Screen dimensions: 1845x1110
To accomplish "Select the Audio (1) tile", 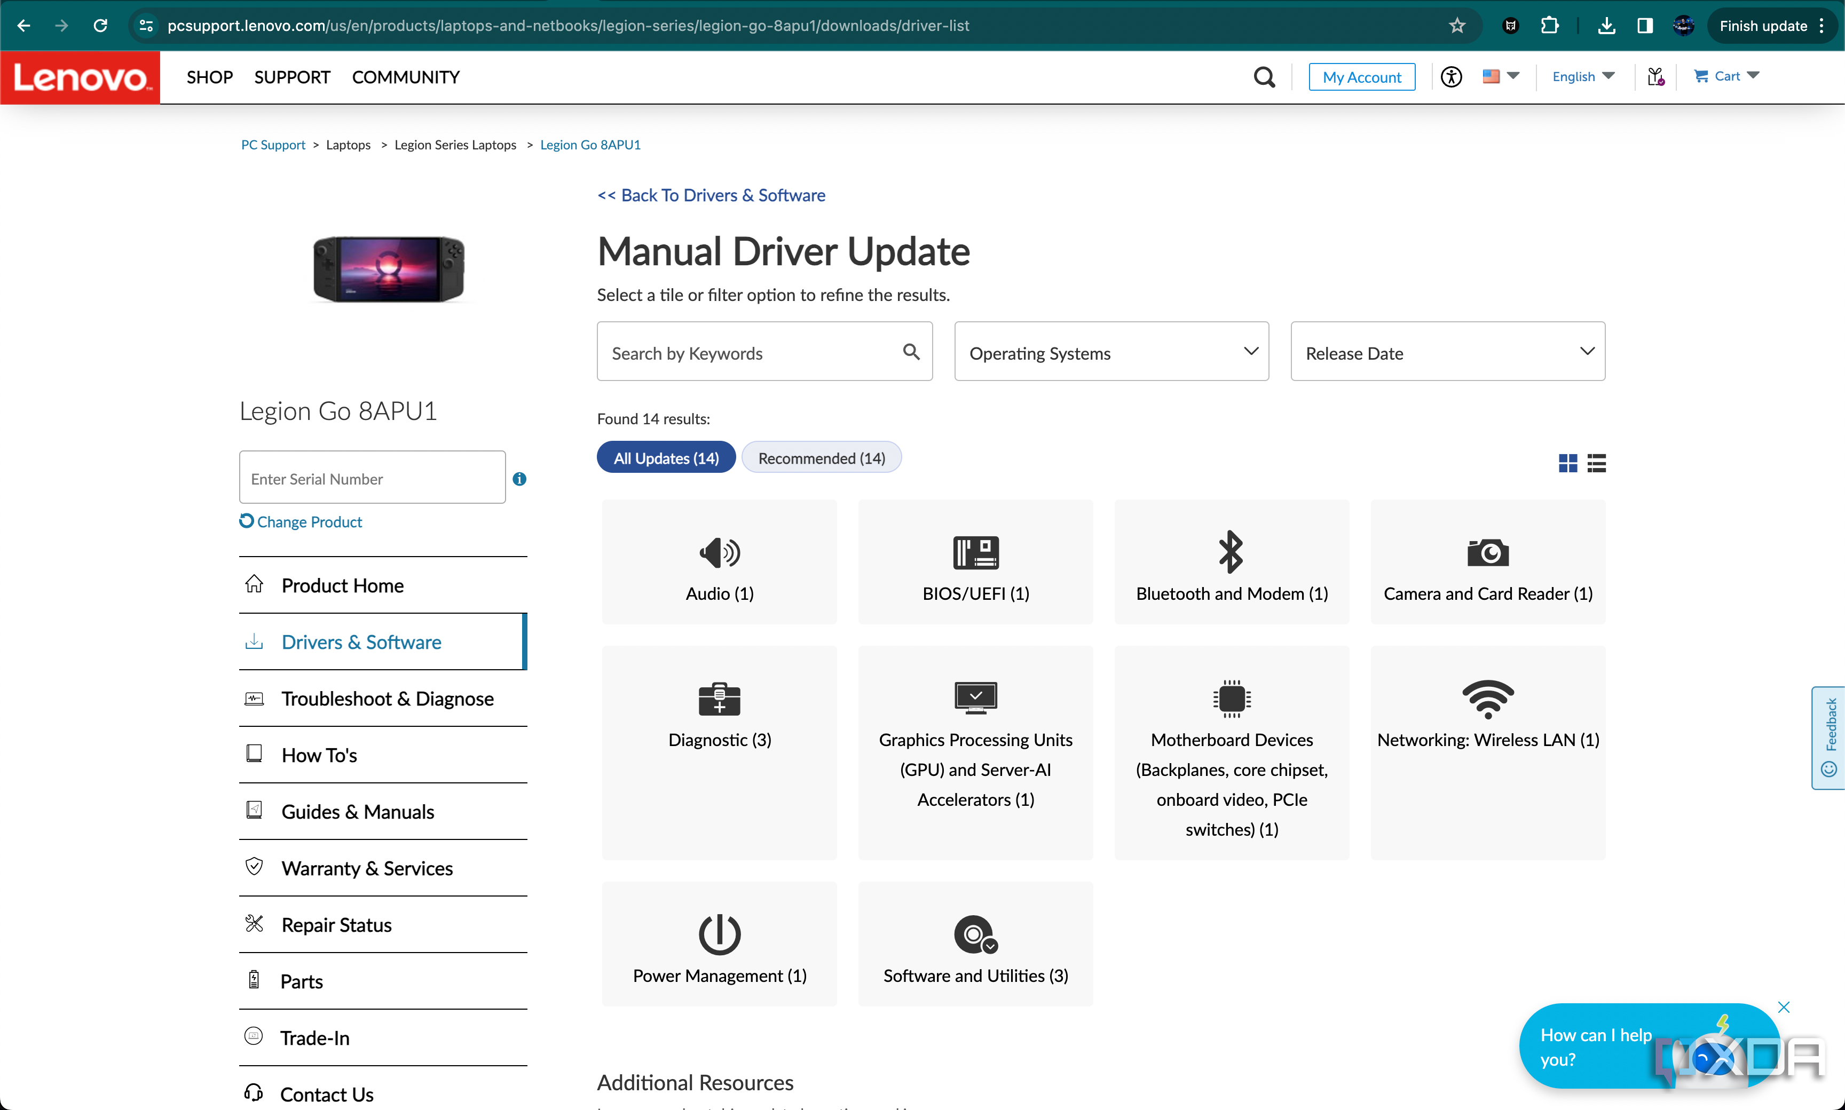I will 719,562.
